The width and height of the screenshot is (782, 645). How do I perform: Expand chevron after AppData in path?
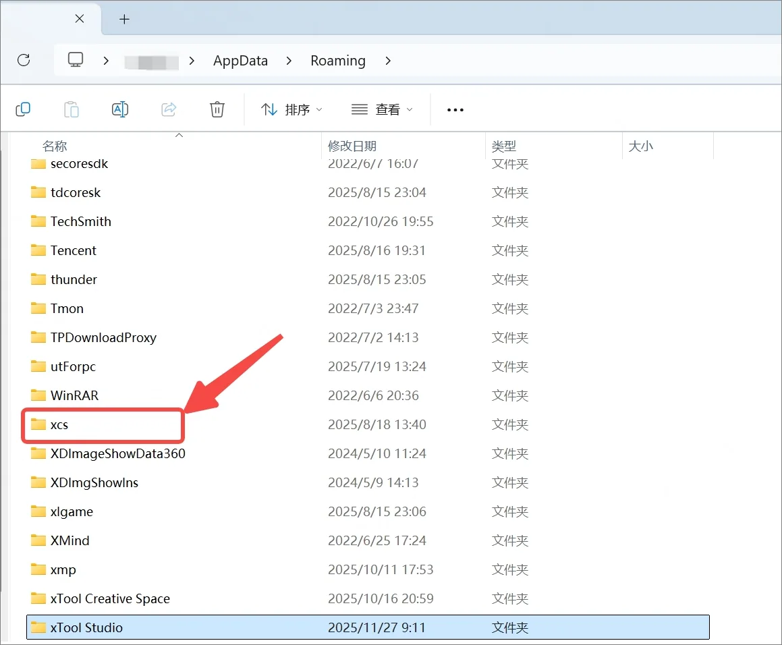click(x=289, y=61)
